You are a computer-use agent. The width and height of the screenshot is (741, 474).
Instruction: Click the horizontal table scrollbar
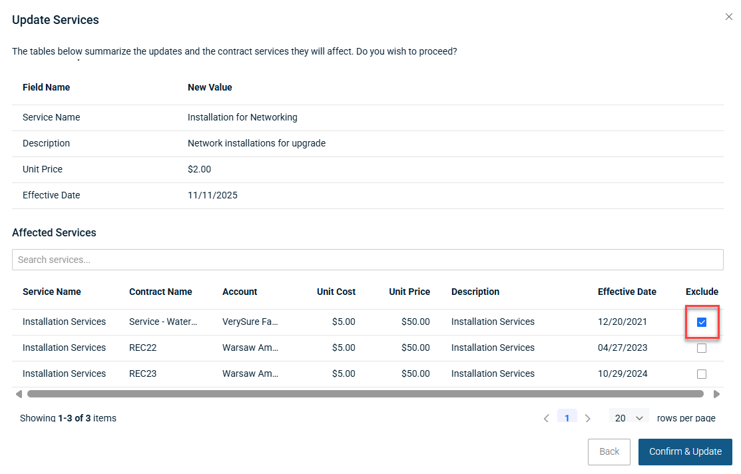(365, 394)
